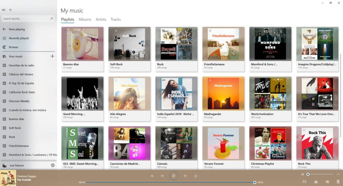Open the Tracks tab
343x186 pixels.
(116, 19)
